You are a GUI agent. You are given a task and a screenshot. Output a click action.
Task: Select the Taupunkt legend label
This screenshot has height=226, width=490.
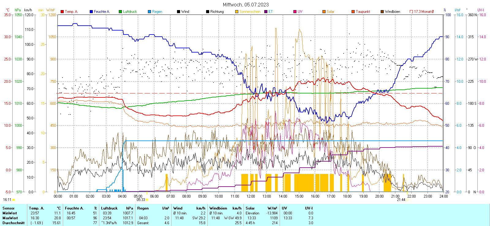click(x=363, y=12)
